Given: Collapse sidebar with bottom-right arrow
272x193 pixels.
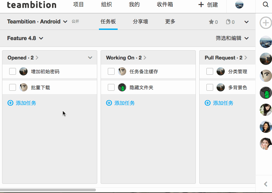Looking at the screenshot, I should click(x=266, y=184).
